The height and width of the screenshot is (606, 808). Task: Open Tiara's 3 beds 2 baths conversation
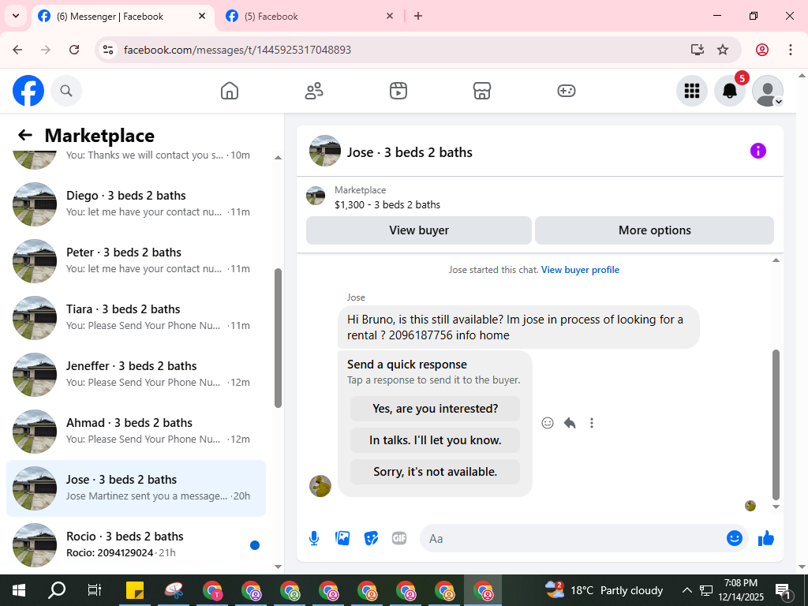(x=136, y=318)
